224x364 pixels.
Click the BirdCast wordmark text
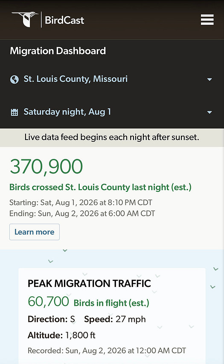pyautogui.click(x=64, y=20)
